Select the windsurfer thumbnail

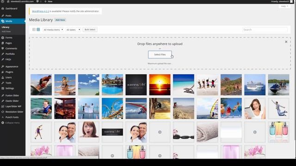click(207, 108)
